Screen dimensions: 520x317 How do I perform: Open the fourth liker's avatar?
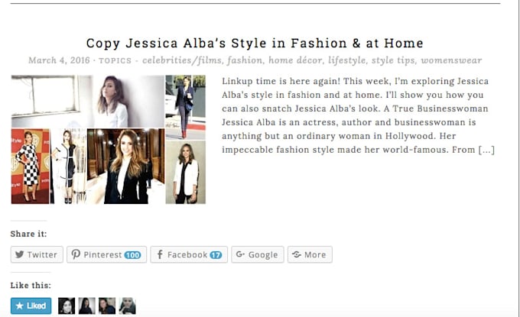[x=128, y=306]
